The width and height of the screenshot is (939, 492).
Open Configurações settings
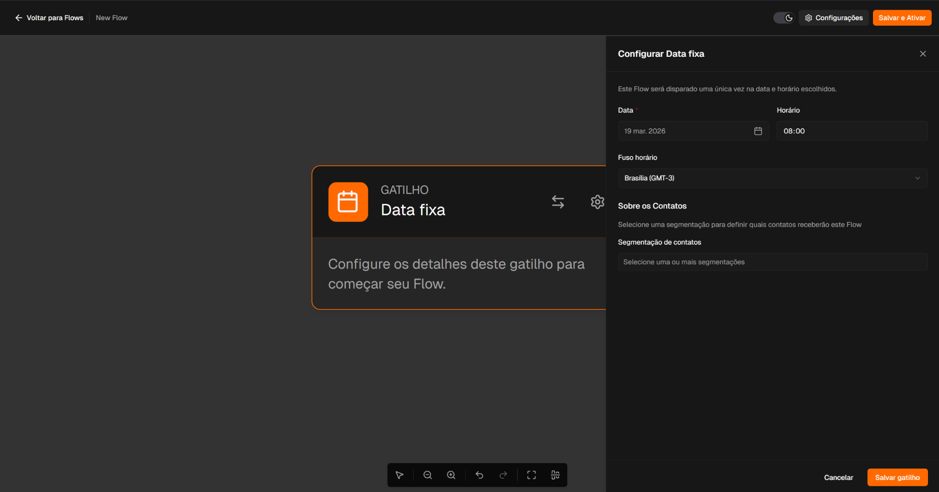tap(834, 18)
